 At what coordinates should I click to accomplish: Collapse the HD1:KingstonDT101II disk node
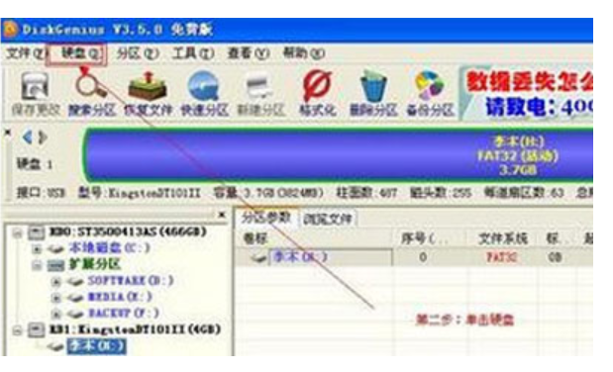17,331
